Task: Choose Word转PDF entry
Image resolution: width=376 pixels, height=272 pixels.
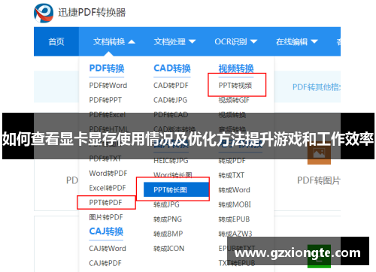Action: (x=108, y=173)
